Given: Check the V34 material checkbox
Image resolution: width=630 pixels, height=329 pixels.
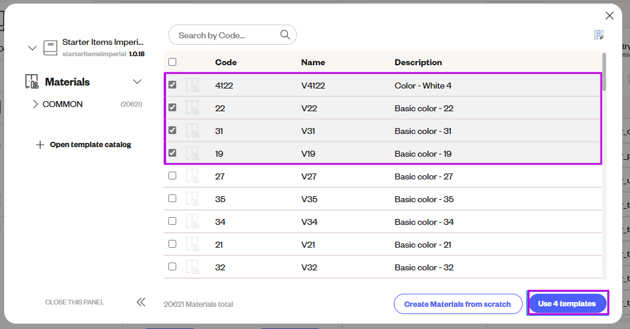Looking at the screenshot, I should point(173,221).
